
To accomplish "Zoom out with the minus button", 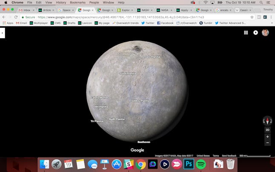I will tap(267, 143).
